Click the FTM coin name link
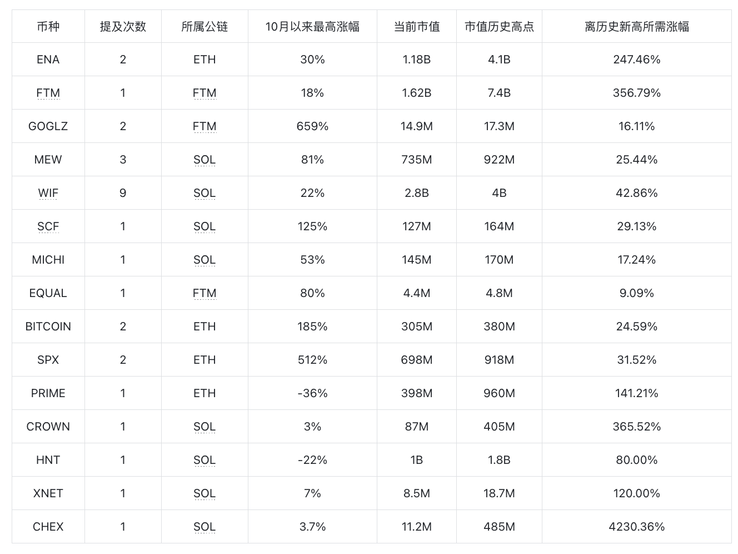Screen dimensions: 738x554 (48, 93)
